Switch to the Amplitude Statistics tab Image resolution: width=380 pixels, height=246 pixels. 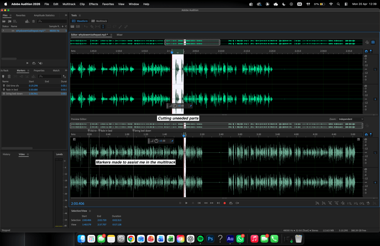tap(44, 16)
